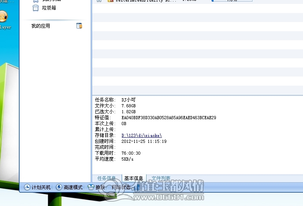This screenshot has height=206, width=303.
Task: Click the 创建时间 field label
Action: (x=105, y=141)
